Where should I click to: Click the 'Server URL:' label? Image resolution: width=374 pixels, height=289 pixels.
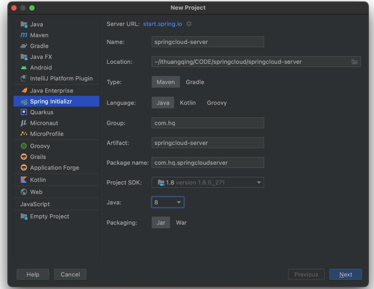pyautogui.click(x=123, y=24)
